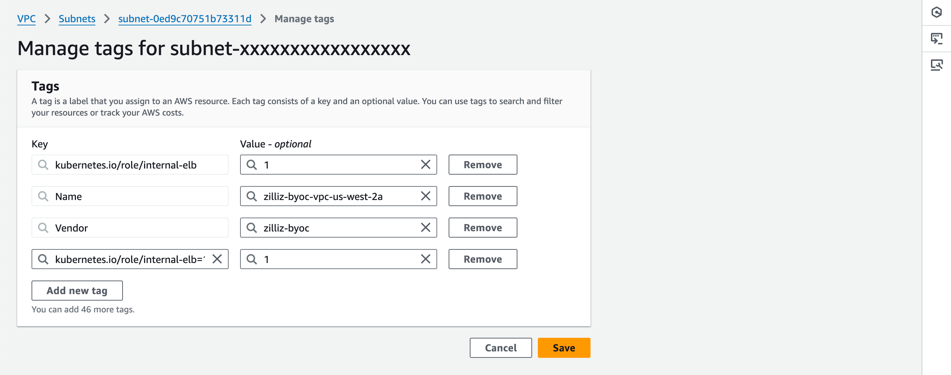Viewport: 951px width, 375px height.
Task: Open subnet-0ed9c70751b73311d breadcrumb link
Action: pos(185,19)
